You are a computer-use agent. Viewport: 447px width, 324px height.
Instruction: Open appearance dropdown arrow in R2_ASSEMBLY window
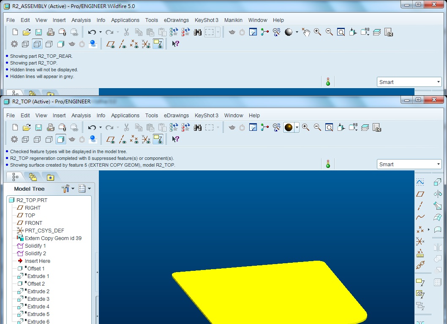click(x=297, y=32)
